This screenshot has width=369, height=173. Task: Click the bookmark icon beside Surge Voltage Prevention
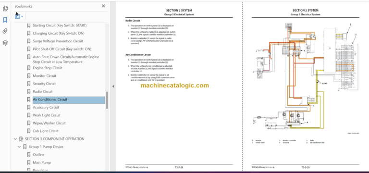[x=29, y=41]
